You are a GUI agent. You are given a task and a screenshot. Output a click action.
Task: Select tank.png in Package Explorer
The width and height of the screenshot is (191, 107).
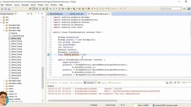click(15, 78)
